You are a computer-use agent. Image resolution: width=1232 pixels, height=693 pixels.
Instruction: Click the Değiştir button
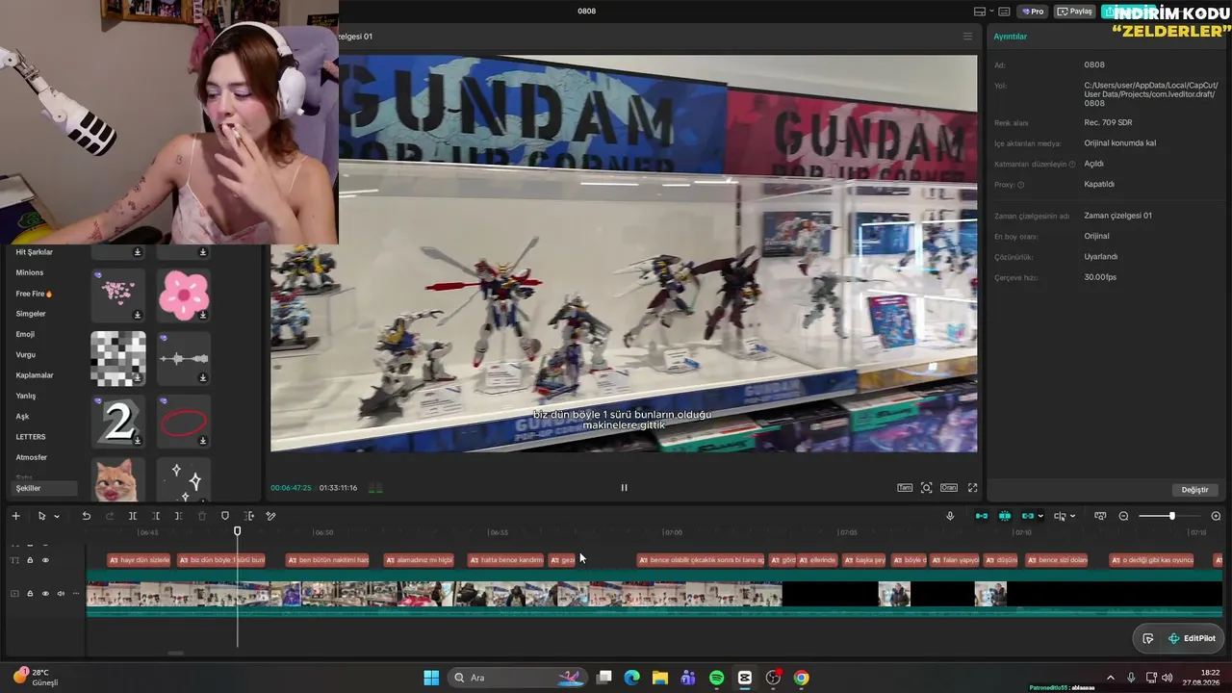tap(1194, 490)
